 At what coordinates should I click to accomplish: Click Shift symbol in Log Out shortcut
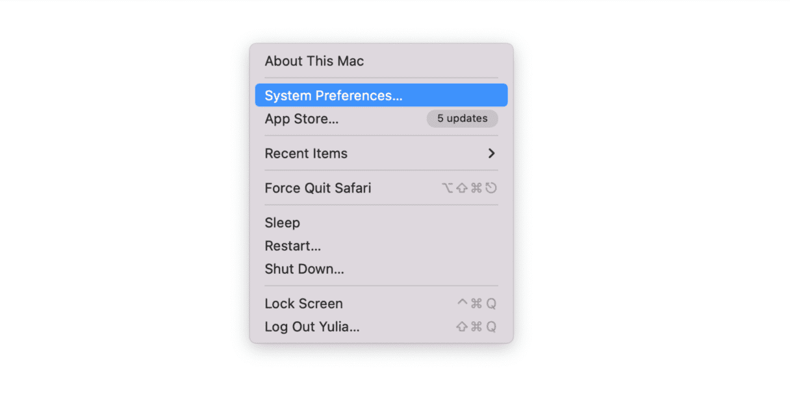(x=462, y=327)
